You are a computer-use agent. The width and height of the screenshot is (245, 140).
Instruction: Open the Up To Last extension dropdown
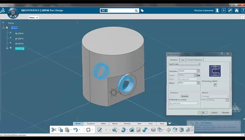pos(184,64)
